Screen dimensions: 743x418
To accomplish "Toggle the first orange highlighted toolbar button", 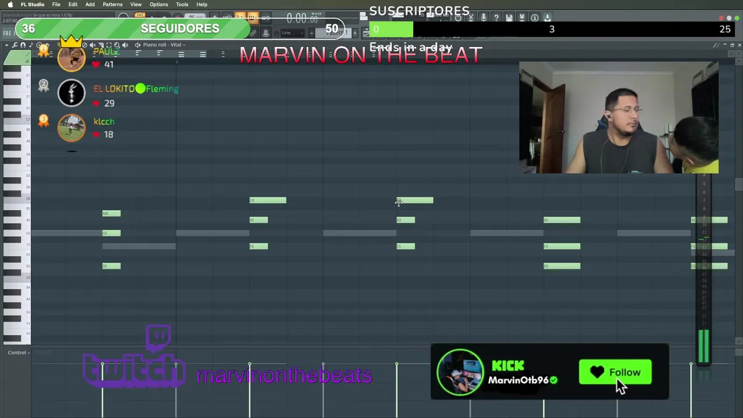I will [240, 17].
